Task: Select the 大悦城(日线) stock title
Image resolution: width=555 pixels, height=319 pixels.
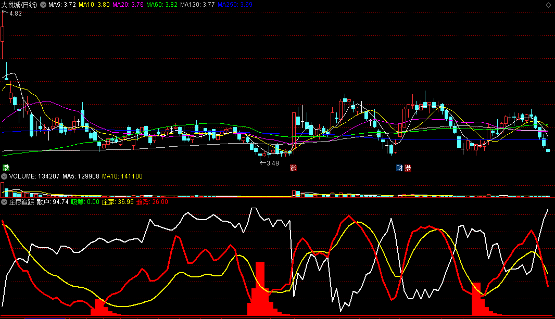Action: tap(19, 5)
